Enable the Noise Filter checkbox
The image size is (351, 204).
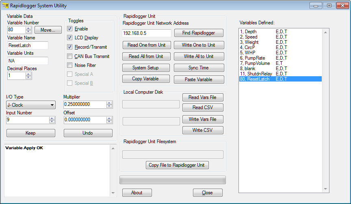point(69,65)
